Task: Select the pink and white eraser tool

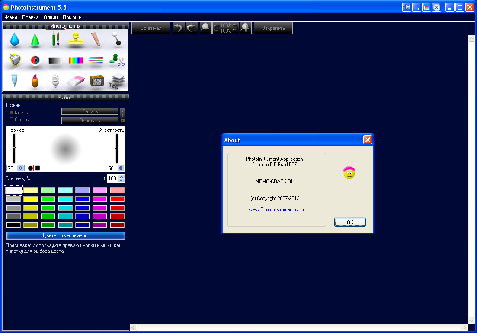Action: pos(76,81)
